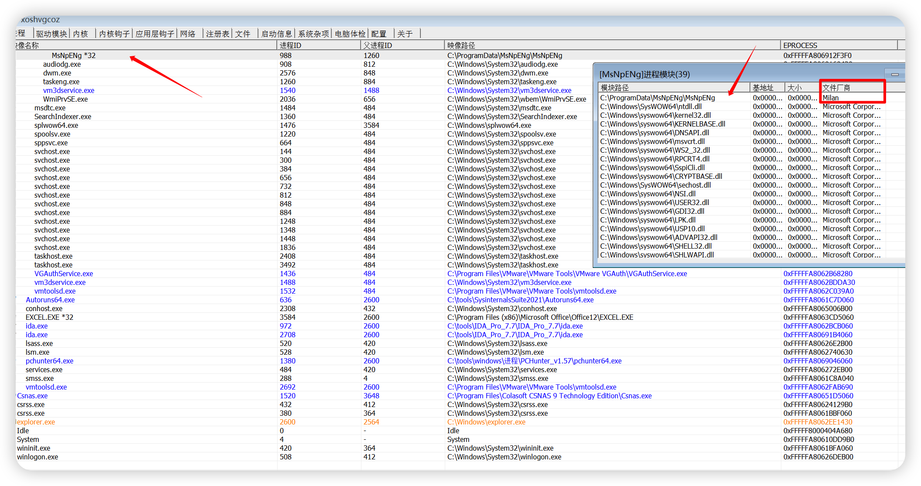Select the lsm.exe process
This screenshot has width=921, height=486.
[x=37, y=352]
